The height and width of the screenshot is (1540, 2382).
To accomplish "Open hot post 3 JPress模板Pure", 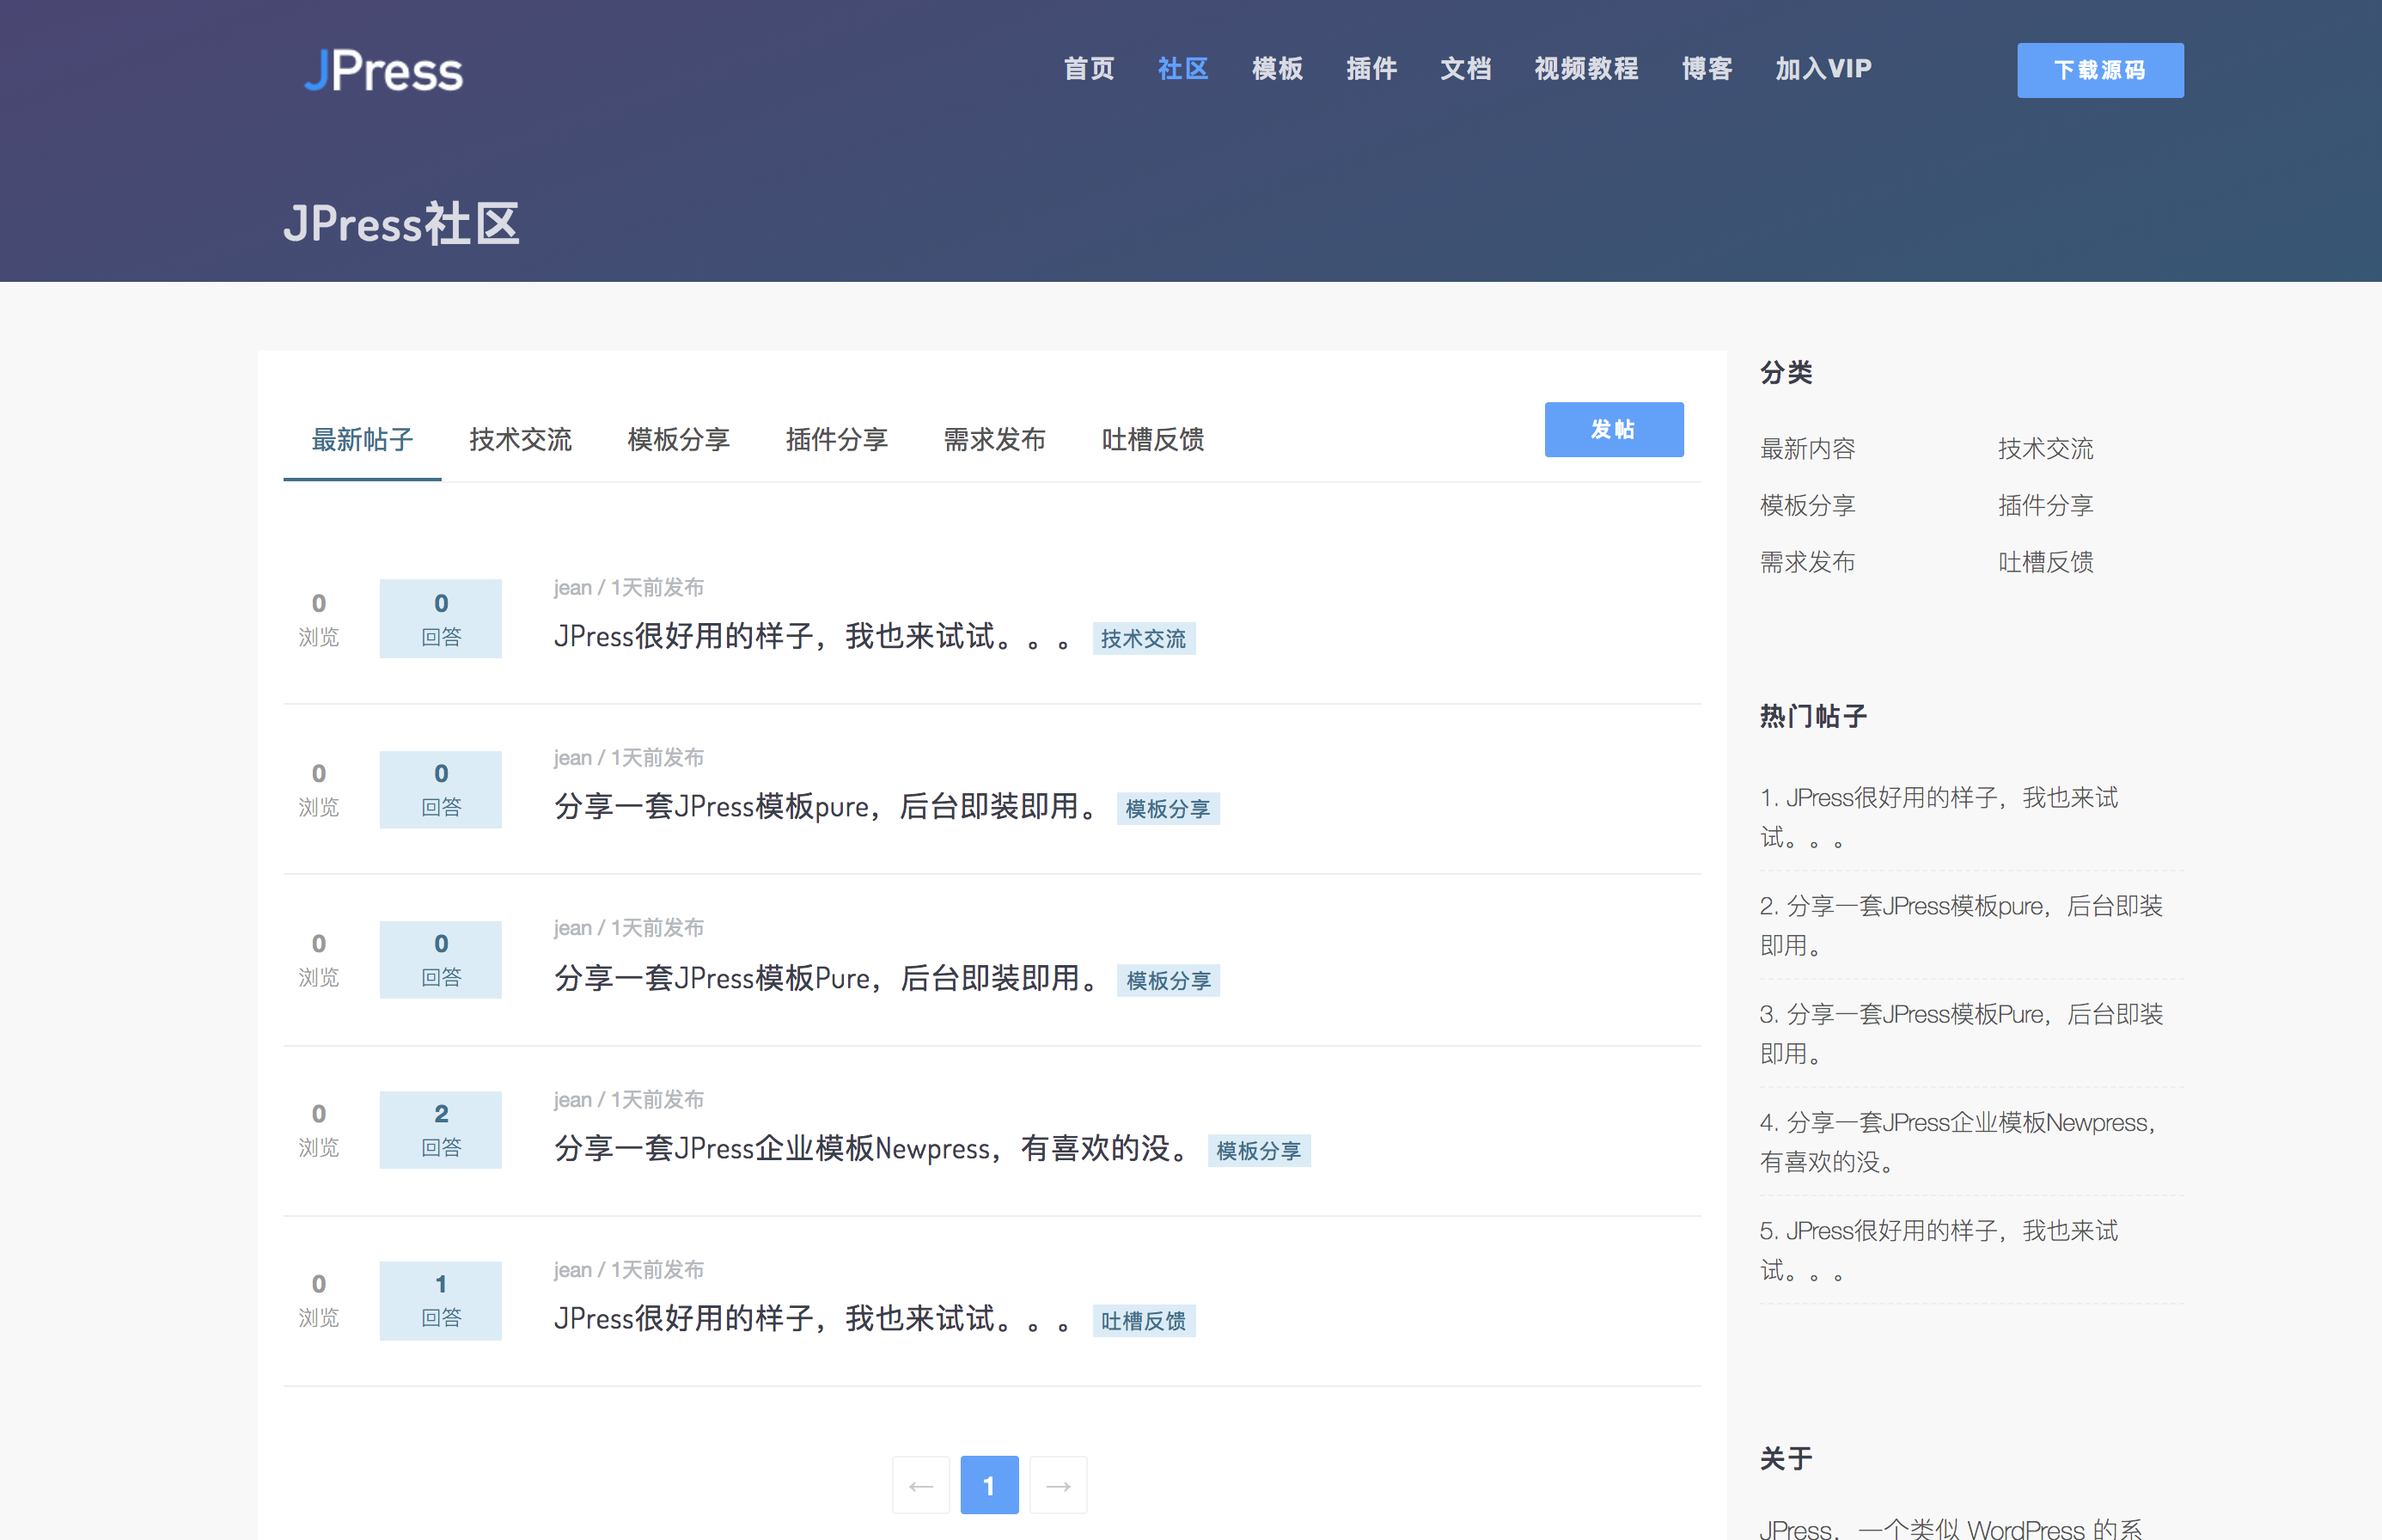I will [x=1961, y=1033].
